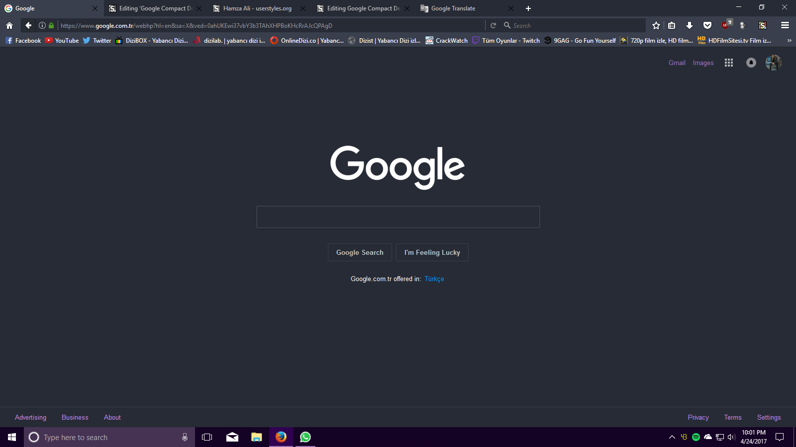
Task: Open Dizist bookmark
Action: [385, 41]
